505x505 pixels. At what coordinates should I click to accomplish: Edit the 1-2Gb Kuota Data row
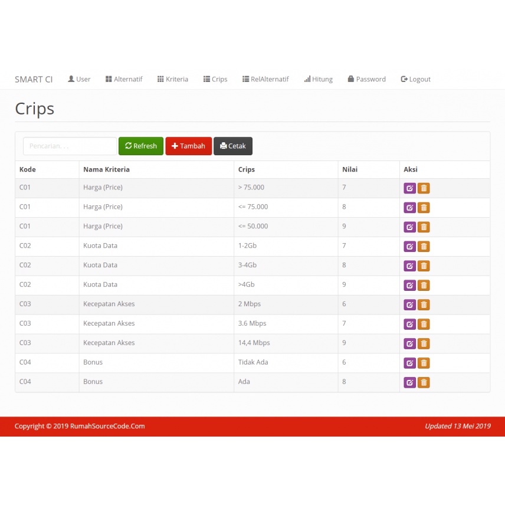[409, 247]
